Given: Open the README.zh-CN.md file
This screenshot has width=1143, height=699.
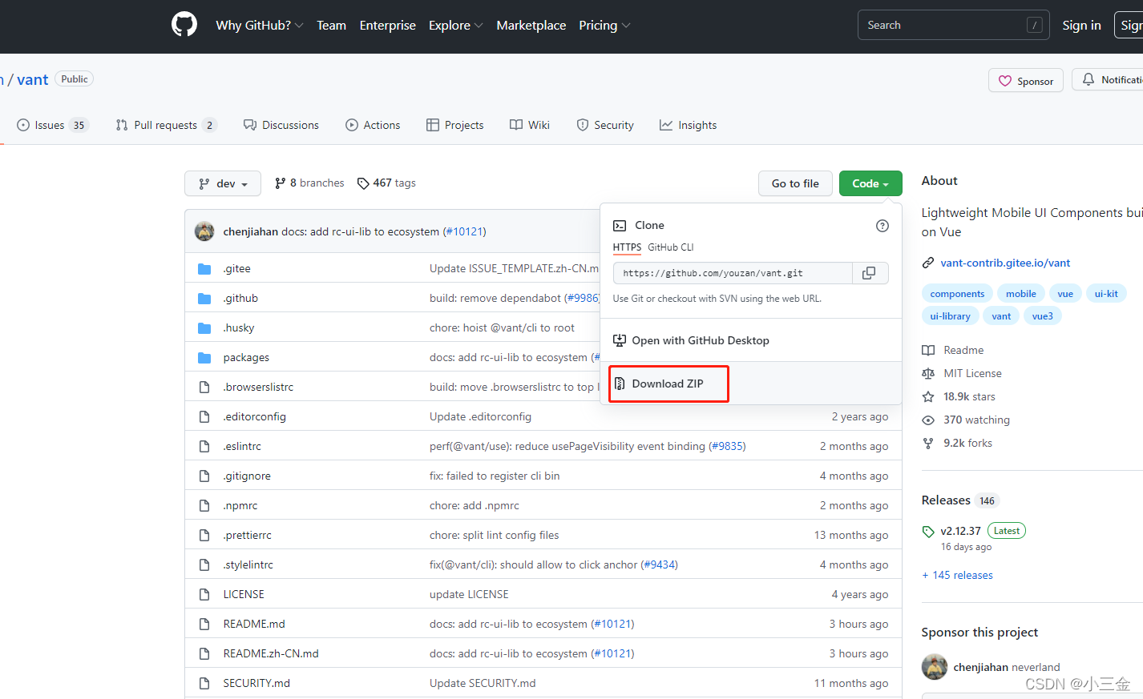Looking at the screenshot, I should (271, 654).
